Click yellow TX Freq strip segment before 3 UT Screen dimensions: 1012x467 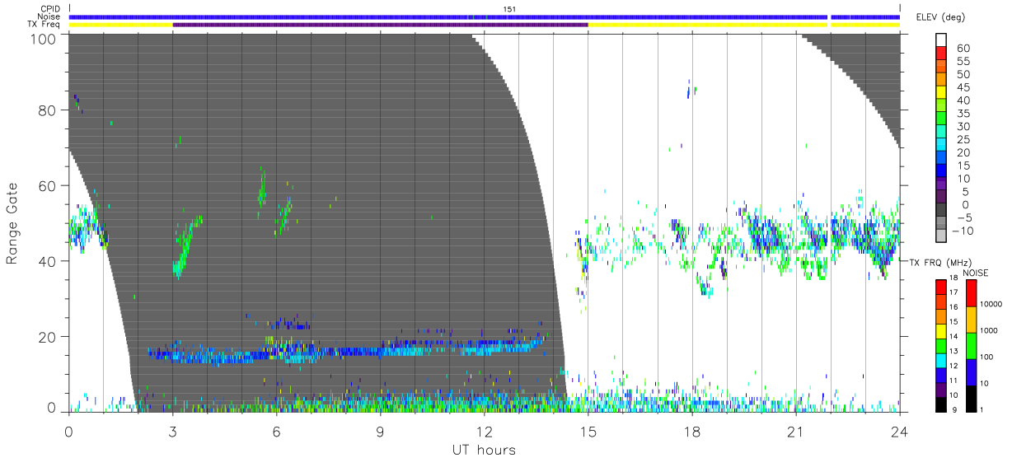(120, 25)
